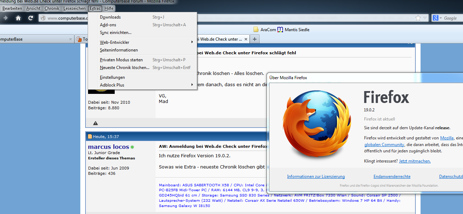Open the Ansicht menu
463x214 pixels.
(33, 8)
